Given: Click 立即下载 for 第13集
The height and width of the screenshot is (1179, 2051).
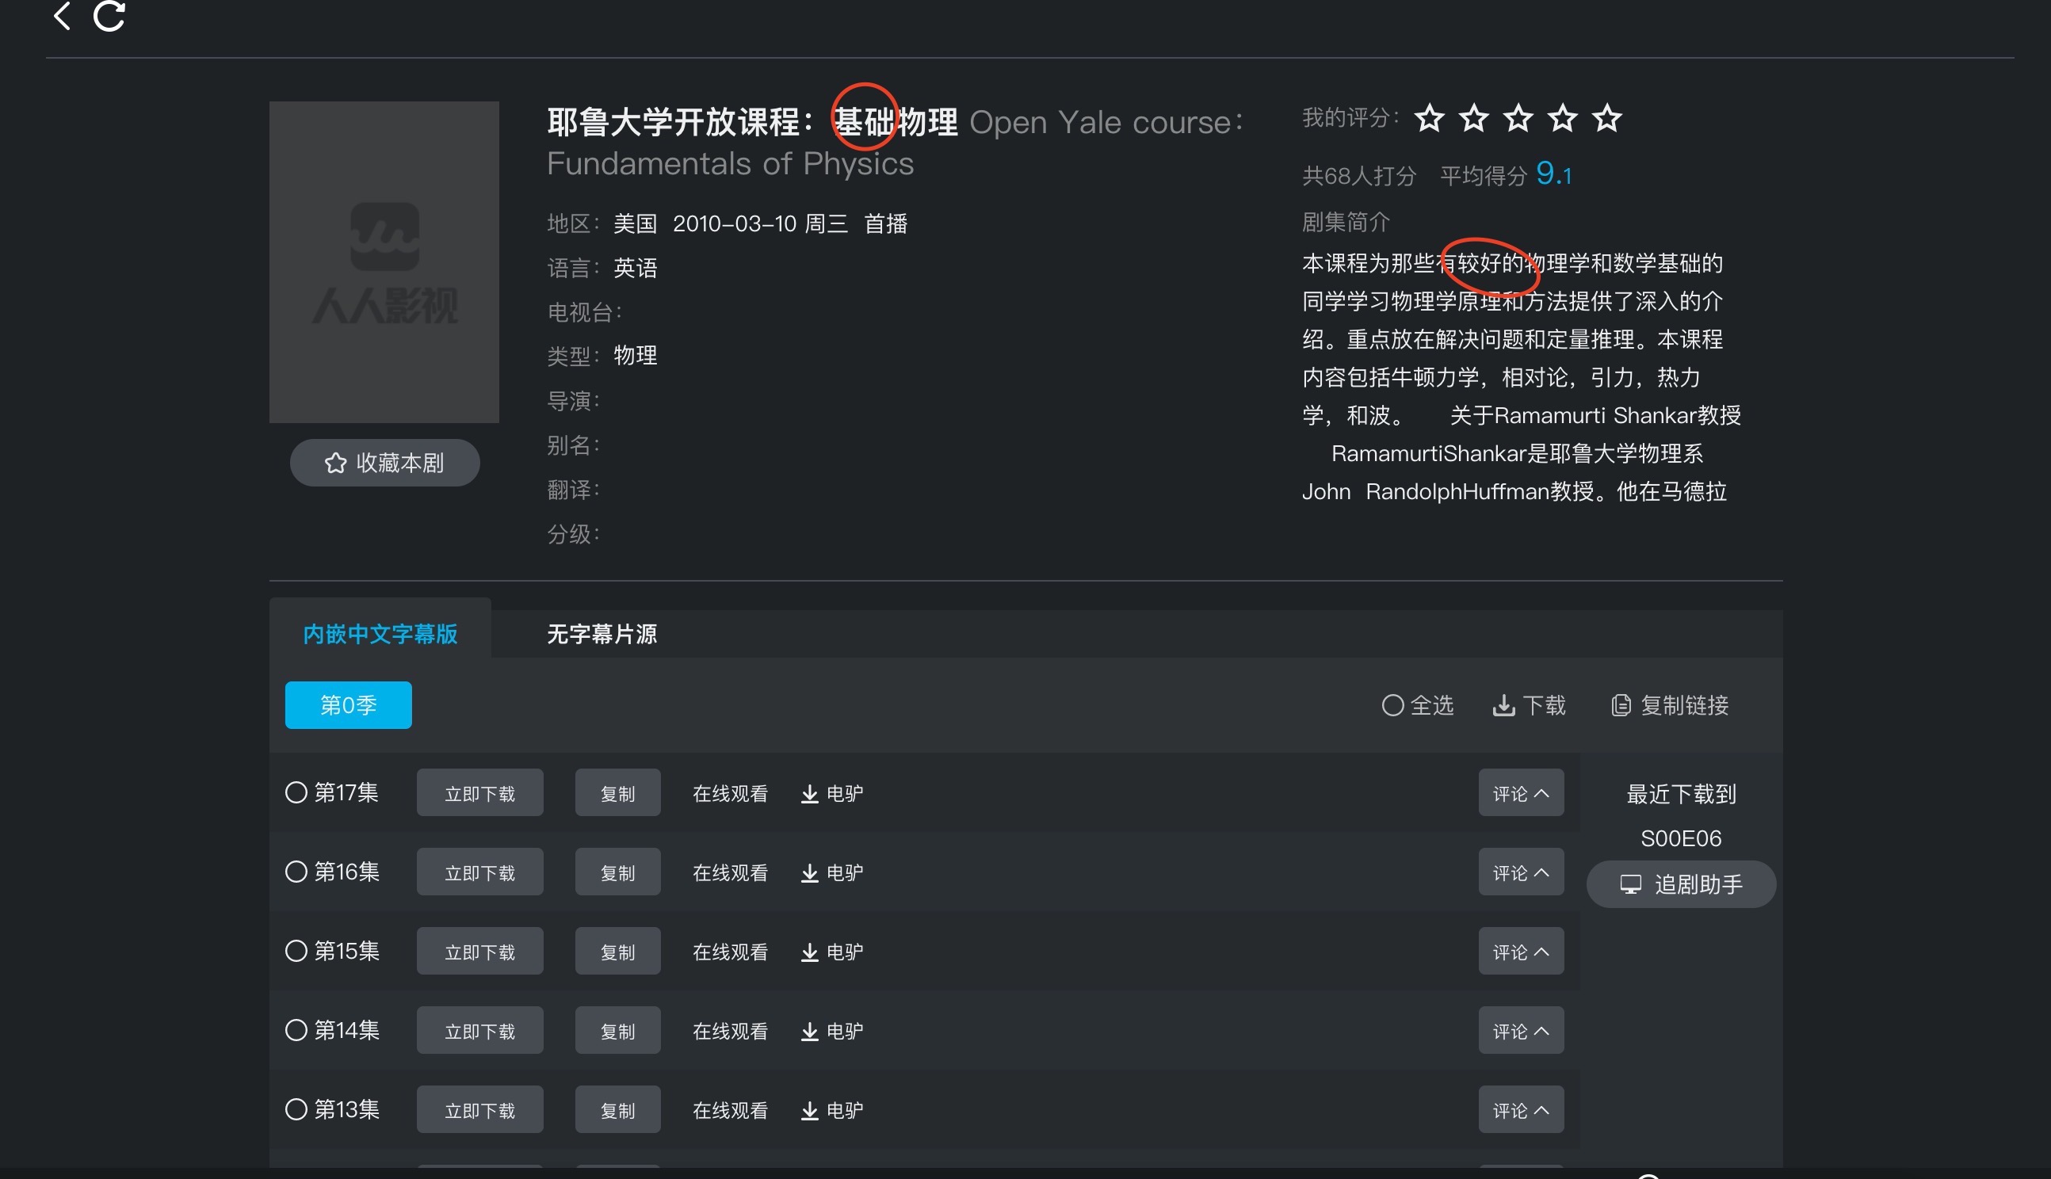Looking at the screenshot, I should pyautogui.click(x=480, y=1110).
